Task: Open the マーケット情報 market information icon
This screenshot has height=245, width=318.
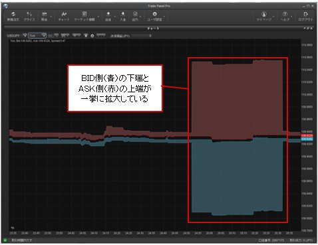Action: 84,17
